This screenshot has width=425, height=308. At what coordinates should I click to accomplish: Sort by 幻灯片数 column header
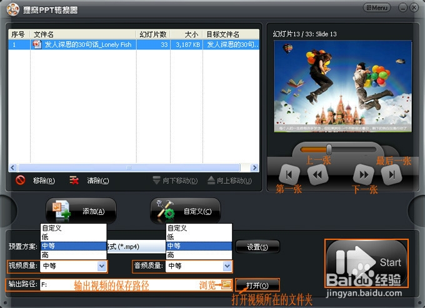click(153, 34)
